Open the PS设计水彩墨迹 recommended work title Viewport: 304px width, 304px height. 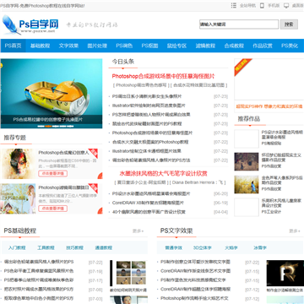281,134
